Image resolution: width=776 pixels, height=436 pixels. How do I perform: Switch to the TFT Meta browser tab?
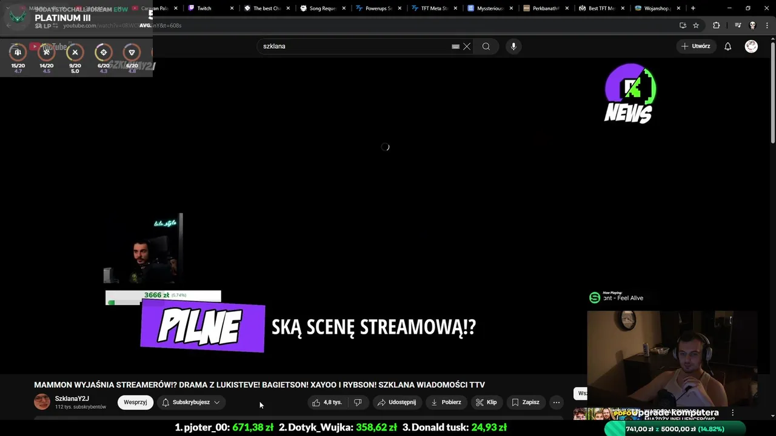[433, 8]
